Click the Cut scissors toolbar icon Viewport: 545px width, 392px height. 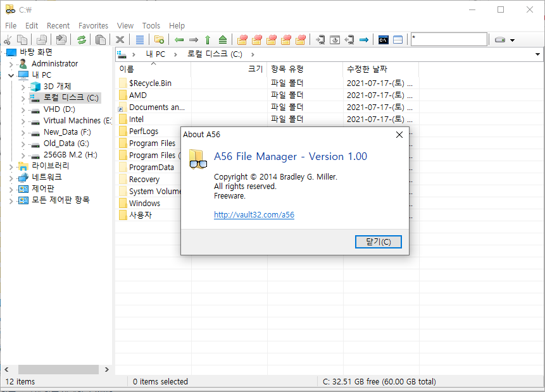(8, 40)
